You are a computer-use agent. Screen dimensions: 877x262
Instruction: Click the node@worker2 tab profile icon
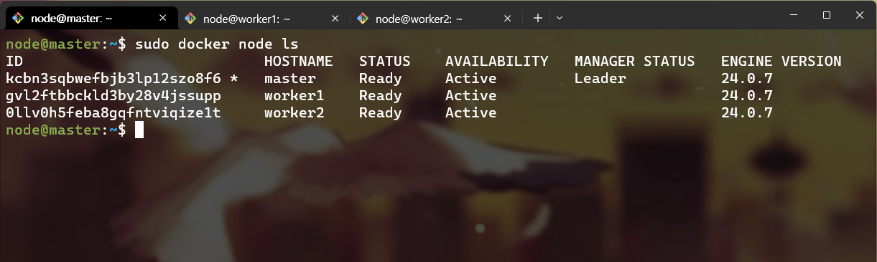coord(363,19)
